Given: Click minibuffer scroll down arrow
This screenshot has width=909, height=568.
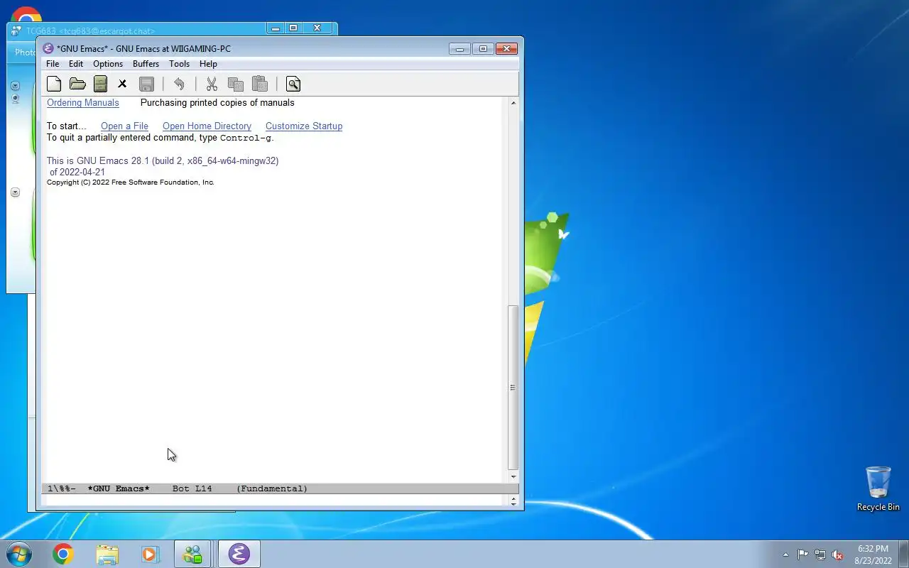Looking at the screenshot, I should 513,503.
